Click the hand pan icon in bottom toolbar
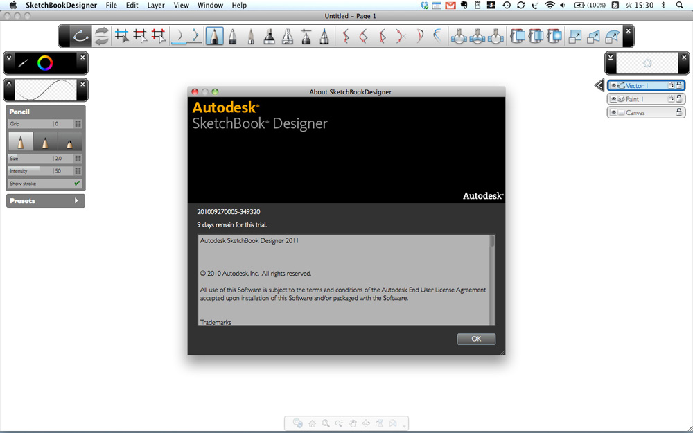 352,423
